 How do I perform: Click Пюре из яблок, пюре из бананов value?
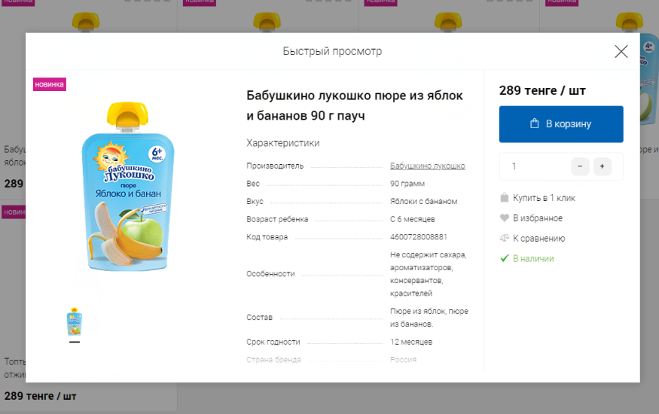pyautogui.click(x=429, y=318)
